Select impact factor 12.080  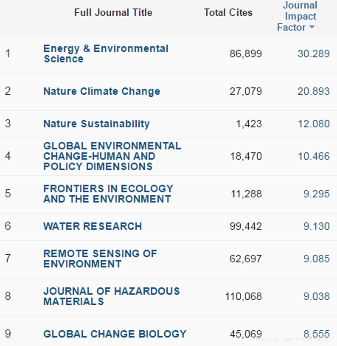[x=314, y=124]
